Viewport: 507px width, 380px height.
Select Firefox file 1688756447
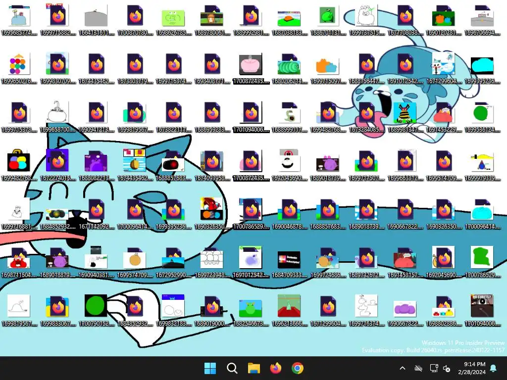(367, 68)
